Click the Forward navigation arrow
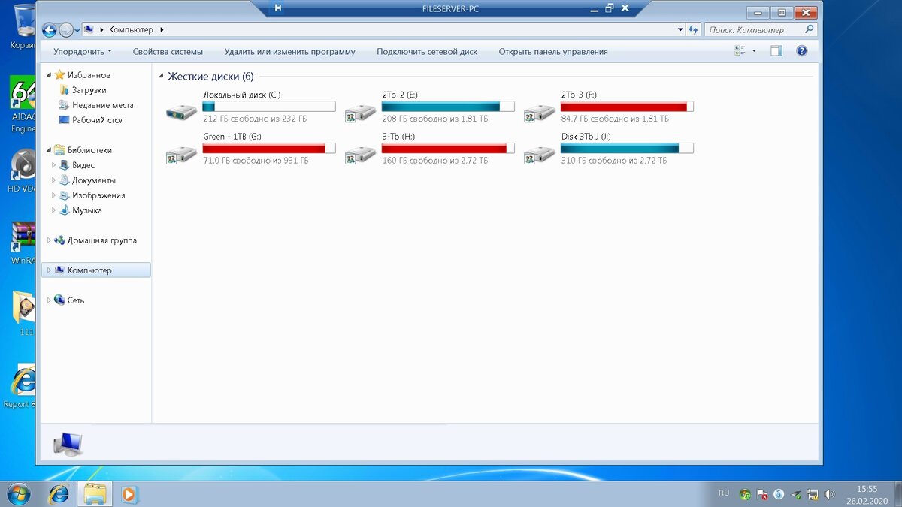 pos(66,30)
